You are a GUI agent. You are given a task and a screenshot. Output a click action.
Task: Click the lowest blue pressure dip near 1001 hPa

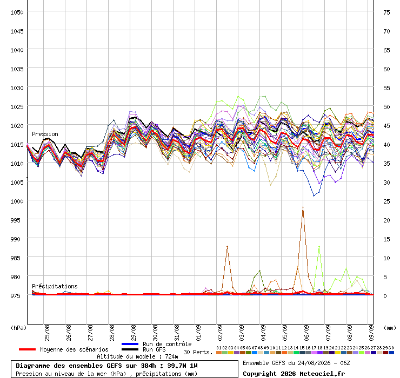[314, 195]
